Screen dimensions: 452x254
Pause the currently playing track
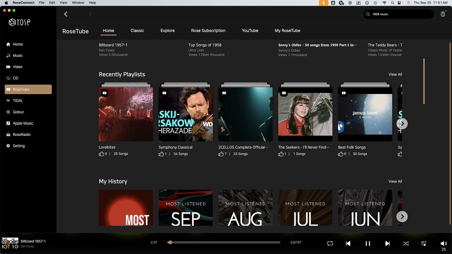[x=368, y=244]
